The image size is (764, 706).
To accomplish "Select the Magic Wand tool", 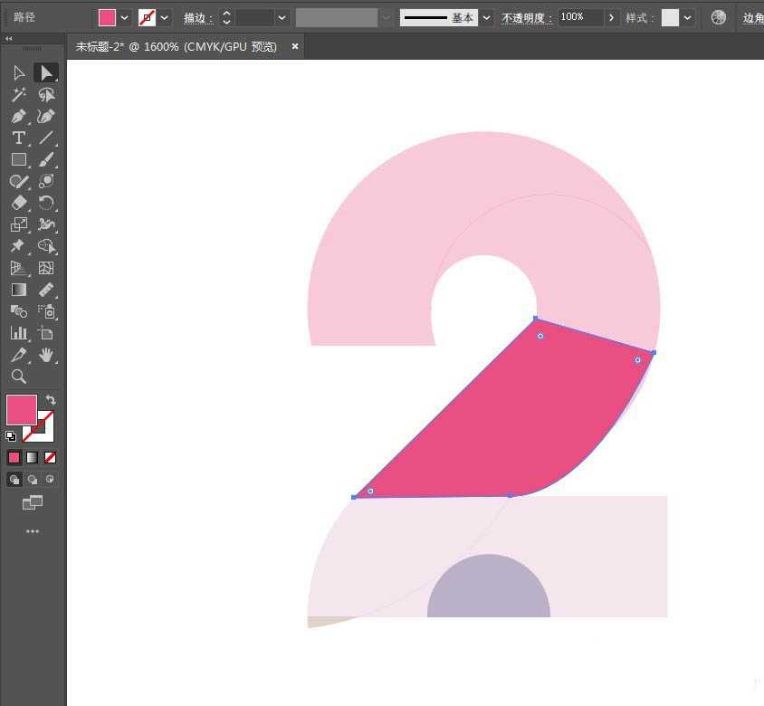I will (x=18, y=94).
